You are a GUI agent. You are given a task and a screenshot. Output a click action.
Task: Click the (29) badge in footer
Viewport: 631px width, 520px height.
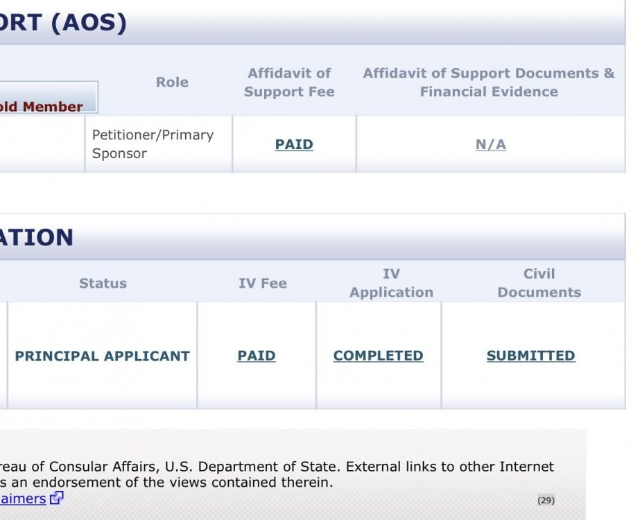[x=546, y=500]
